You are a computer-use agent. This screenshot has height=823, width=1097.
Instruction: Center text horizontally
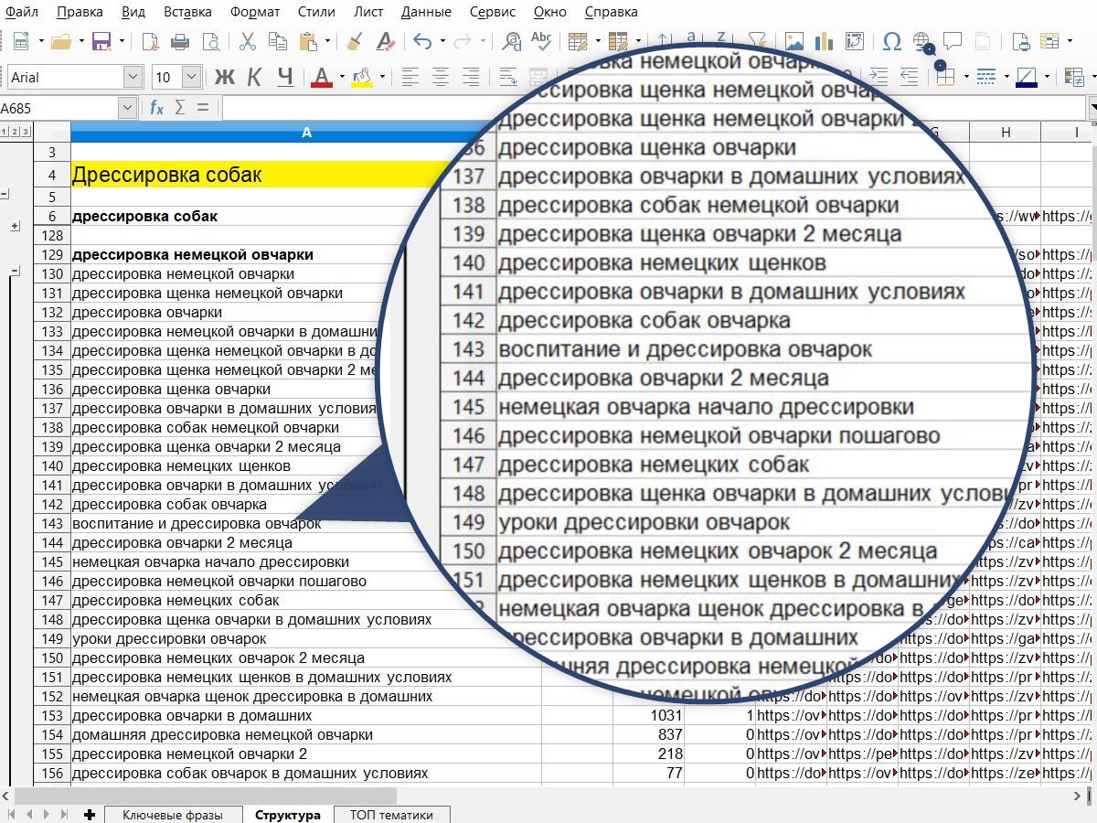[x=441, y=77]
